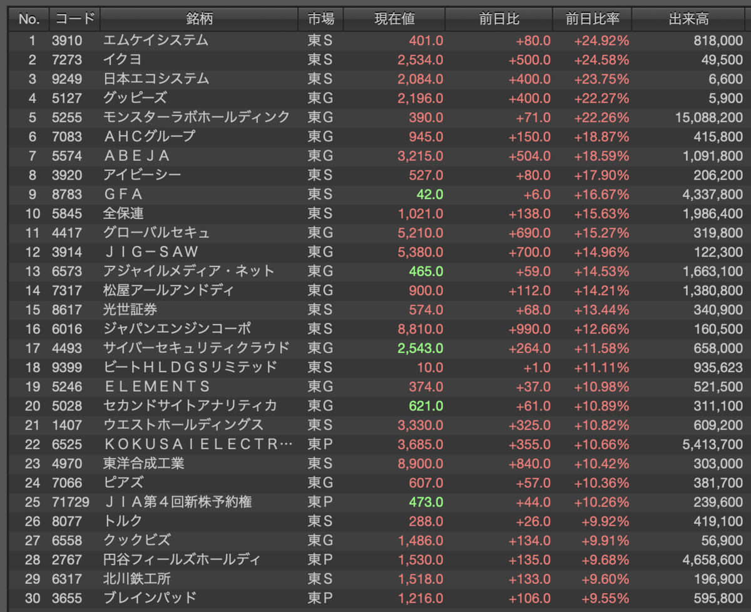Click change rate +16.67%

click(601, 195)
